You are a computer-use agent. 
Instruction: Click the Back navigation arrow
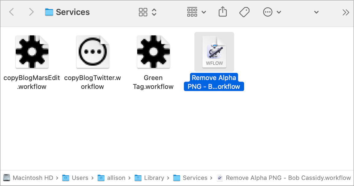click(x=11, y=12)
